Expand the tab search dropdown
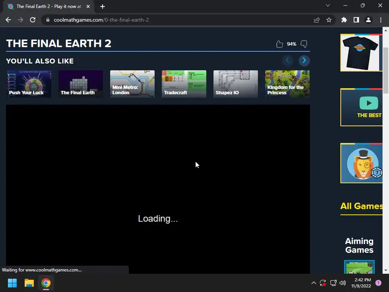Image resolution: width=389 pixels, height=292 pixels. (328, 5)
